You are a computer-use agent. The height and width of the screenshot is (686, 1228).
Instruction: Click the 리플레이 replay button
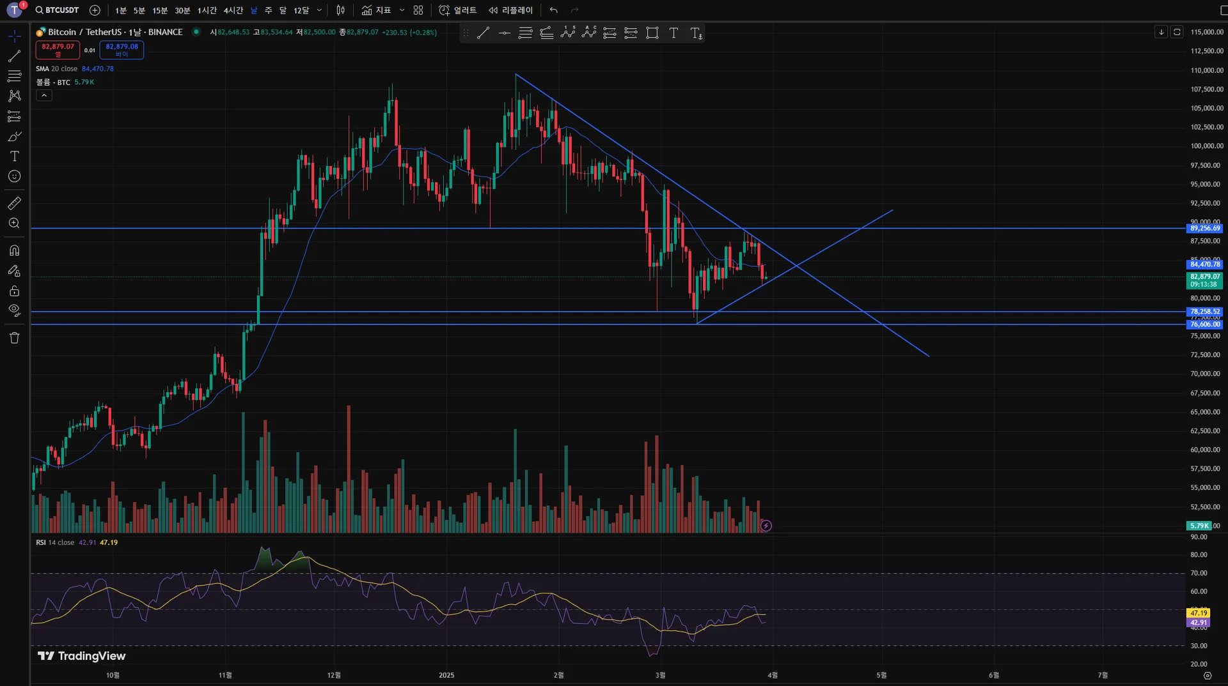tap(510, 10)
